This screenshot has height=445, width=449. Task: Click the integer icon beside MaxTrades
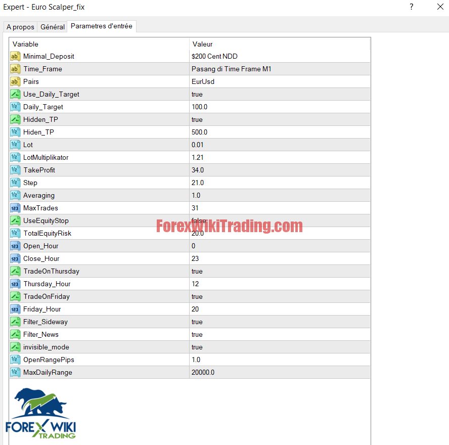coord(15,208)
